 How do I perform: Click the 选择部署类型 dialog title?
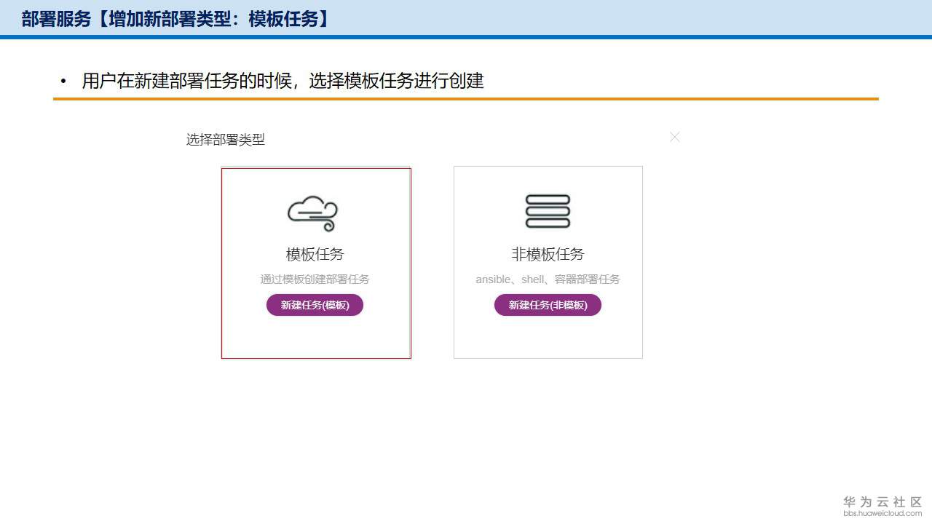pyautogui.click(x=226, y=140)
